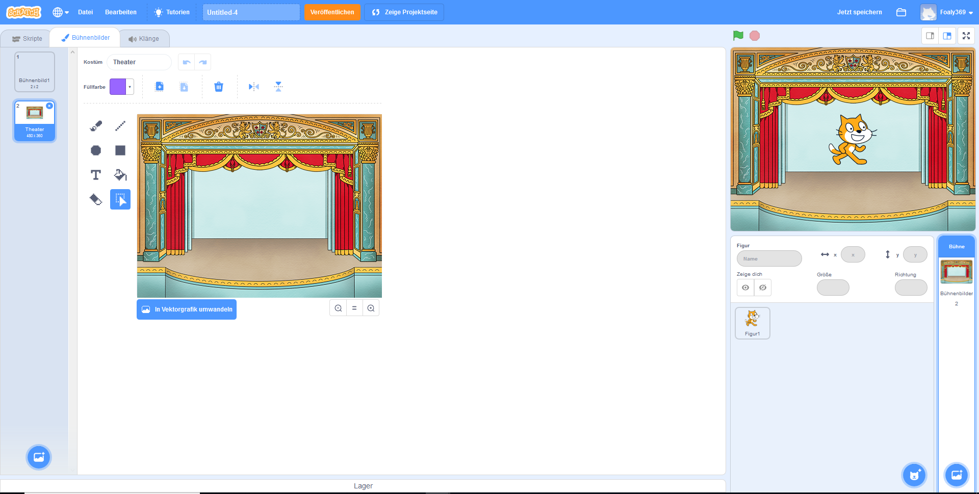Show the sprite with eye icon
Screen dimensions: 979x494
coord(745,288)
